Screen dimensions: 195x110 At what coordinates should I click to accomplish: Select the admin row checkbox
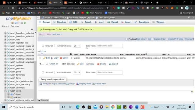(40, 58)
